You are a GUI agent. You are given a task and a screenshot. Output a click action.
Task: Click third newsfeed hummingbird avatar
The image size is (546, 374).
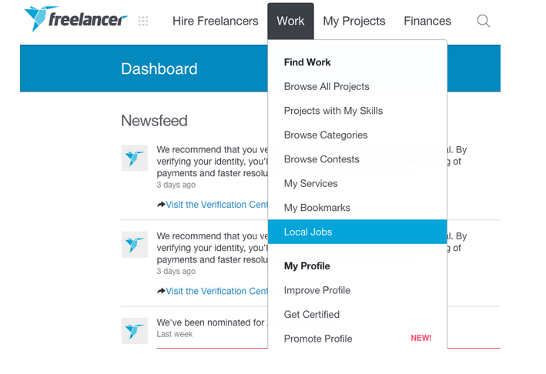pyautogui.click(x=135, y=330)
